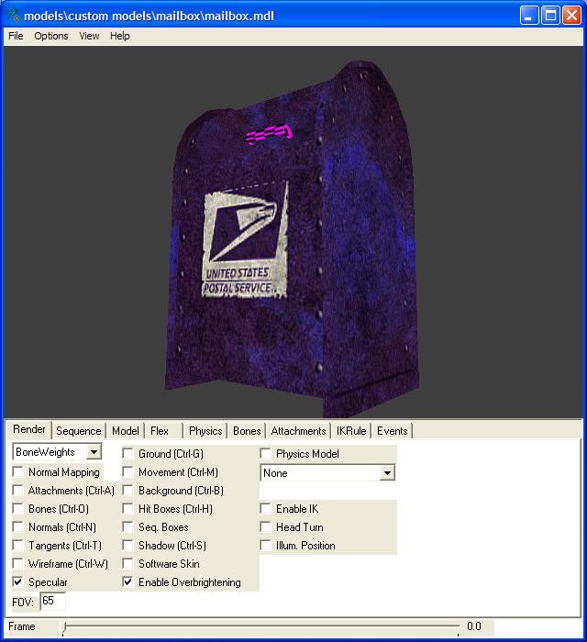Toggle Shadow (Ctrl-S) checkbox
This screenshot has width=587, height=642.
tap(127, 546)
